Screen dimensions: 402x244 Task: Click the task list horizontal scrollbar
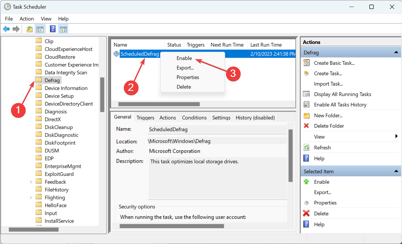[x=159, y=104]
